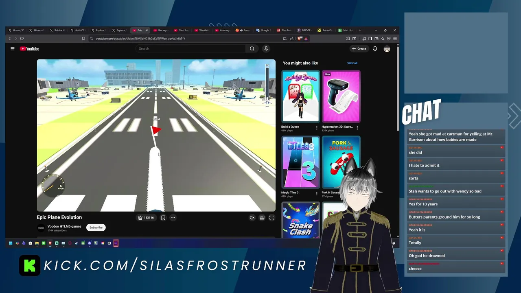Click the red flag in the game
Viewport: 521px width, 293px height.
click(156, 130)
